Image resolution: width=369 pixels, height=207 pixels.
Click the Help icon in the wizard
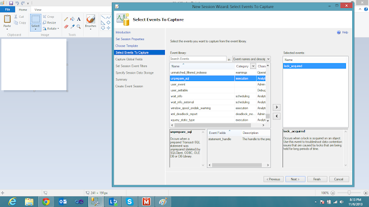click(338, 32)
